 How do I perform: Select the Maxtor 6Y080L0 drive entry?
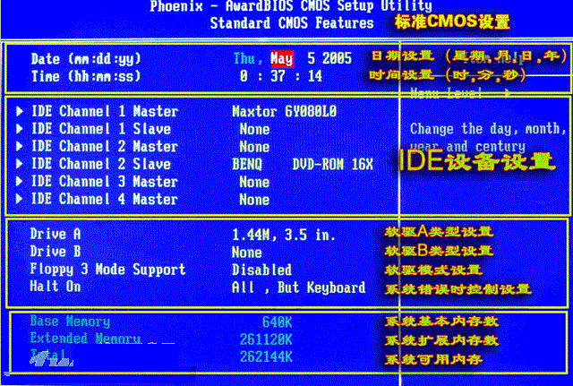[x=284, y=112]
